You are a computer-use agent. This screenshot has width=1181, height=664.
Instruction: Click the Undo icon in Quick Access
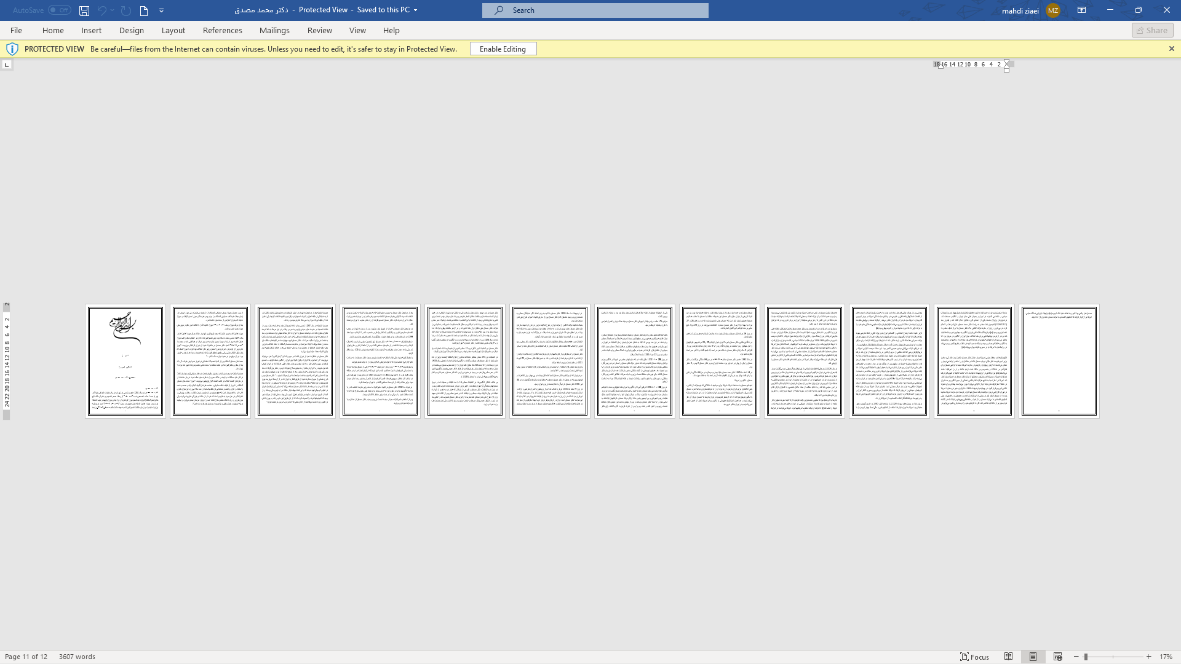coord(101,10)
